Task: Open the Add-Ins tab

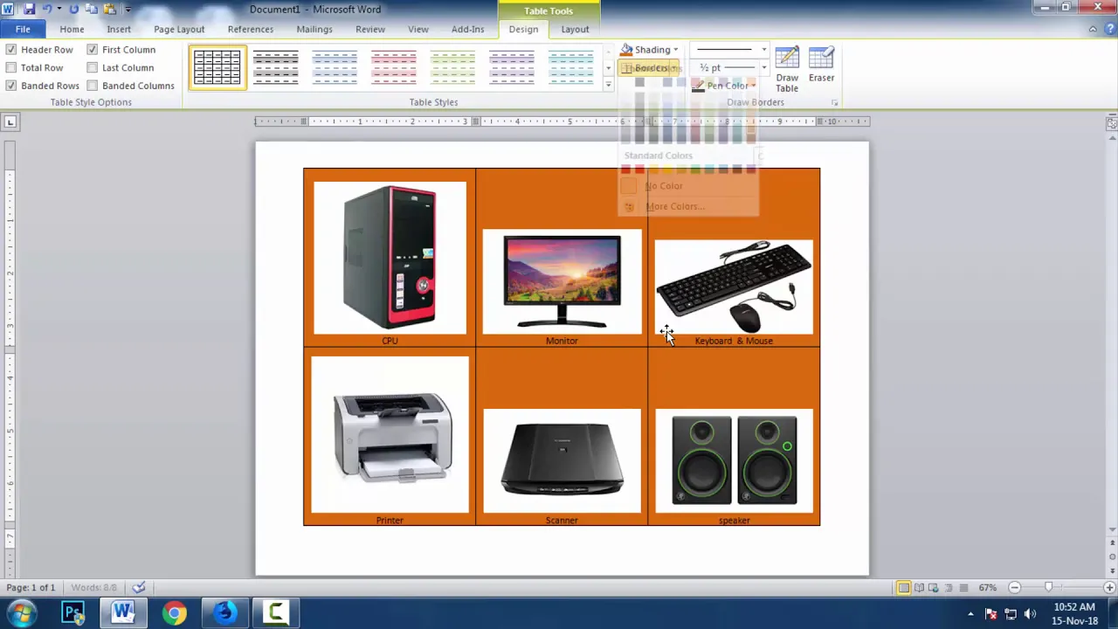Action: (468, 29)
